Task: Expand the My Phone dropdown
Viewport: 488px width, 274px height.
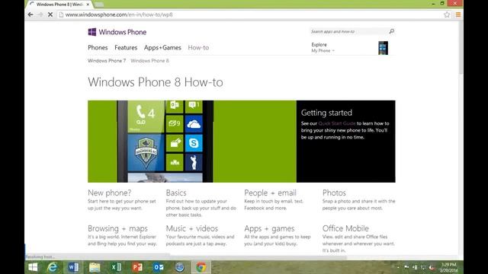Action: [323, 51]
